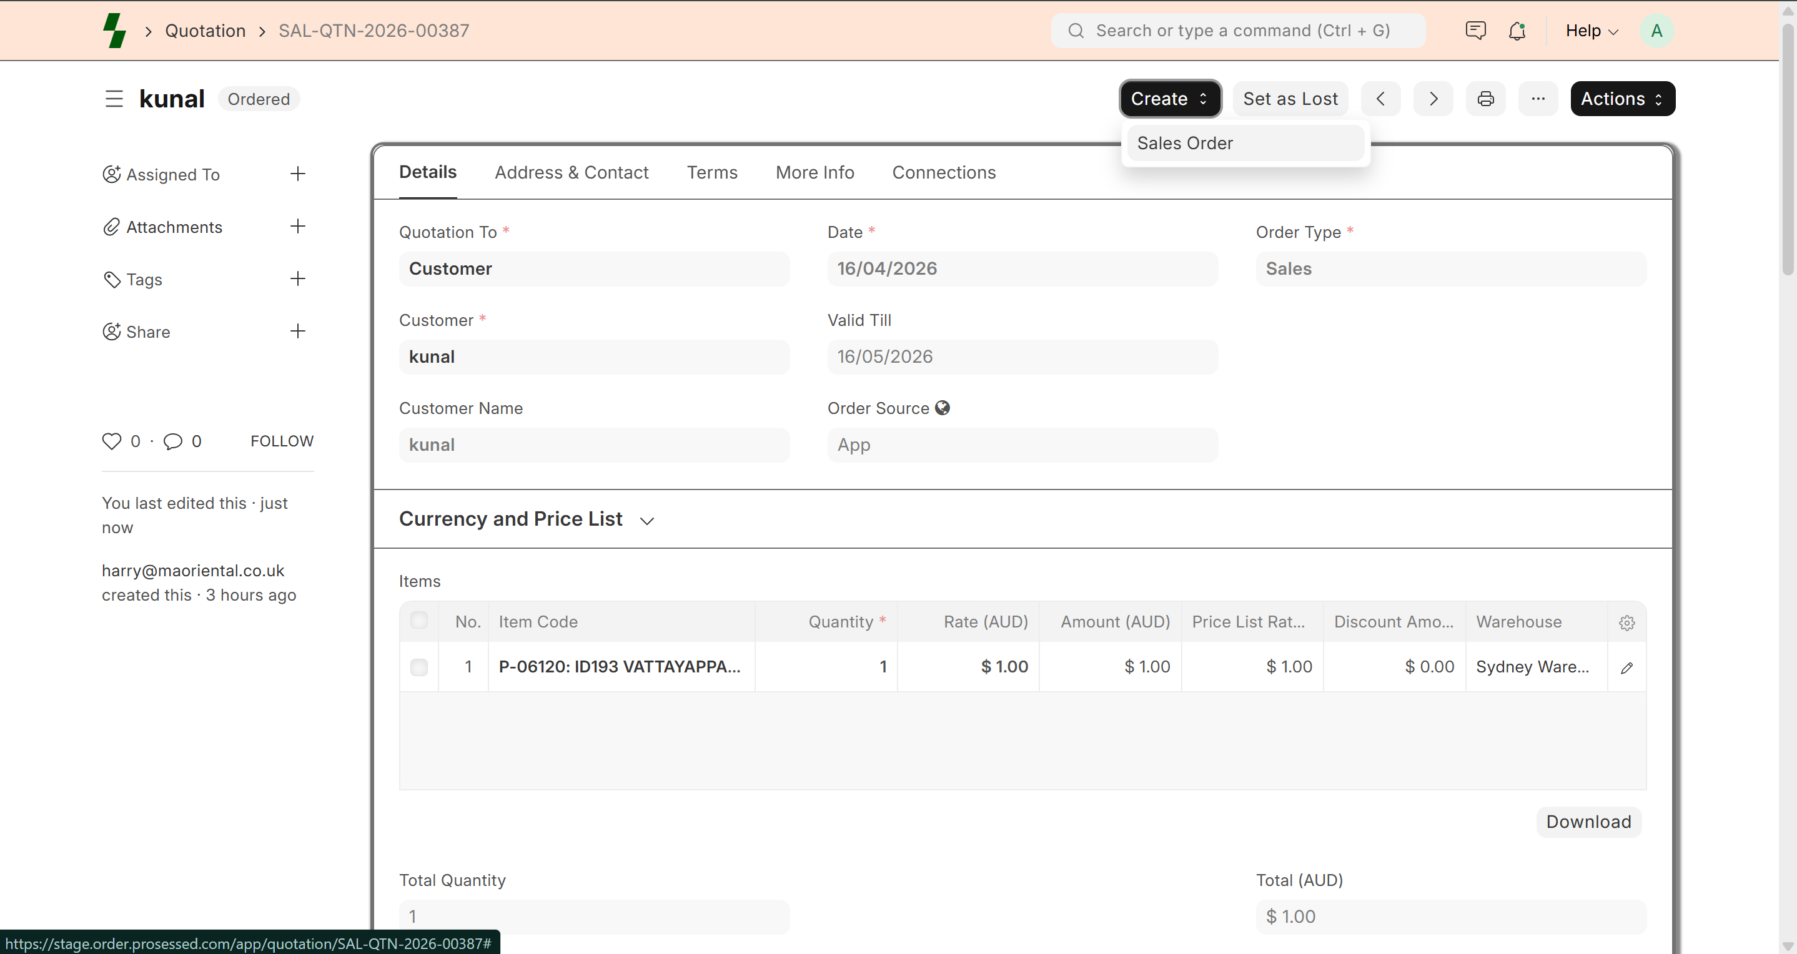Viewport: 1797px width, 954px height.
Task: Switch to Address & Contact tab
Action: coord(572,172)
